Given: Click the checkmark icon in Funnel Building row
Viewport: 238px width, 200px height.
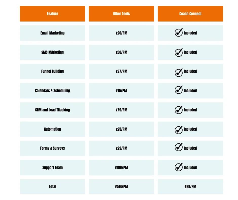Looking at the screenshot, I should pyautogui.click(x=179, y=72).
